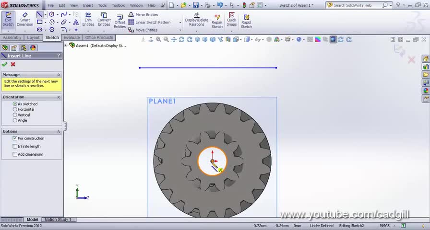Expand the Assem1 tree node
This screenshot has width=430, height=230.
point(66,46)
